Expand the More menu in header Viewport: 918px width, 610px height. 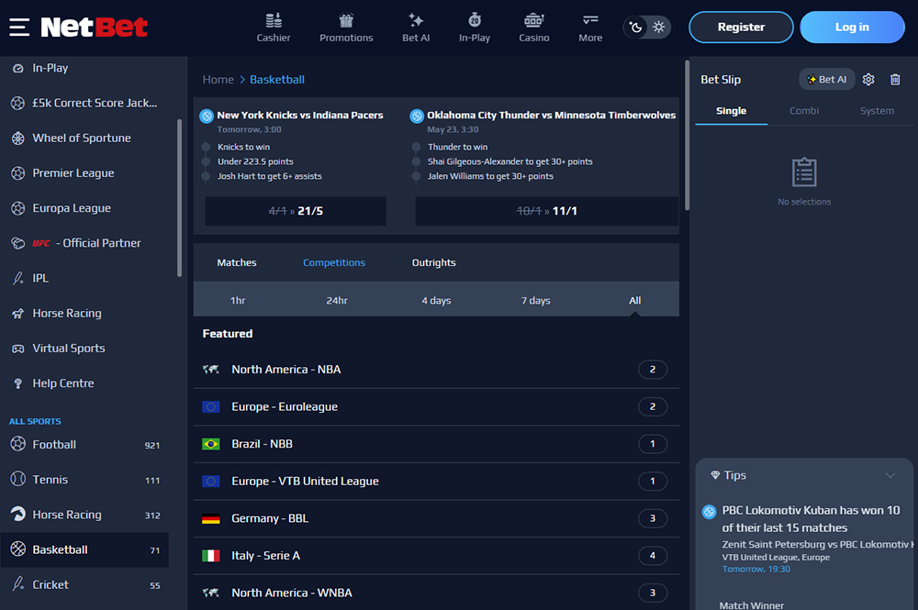590,28
